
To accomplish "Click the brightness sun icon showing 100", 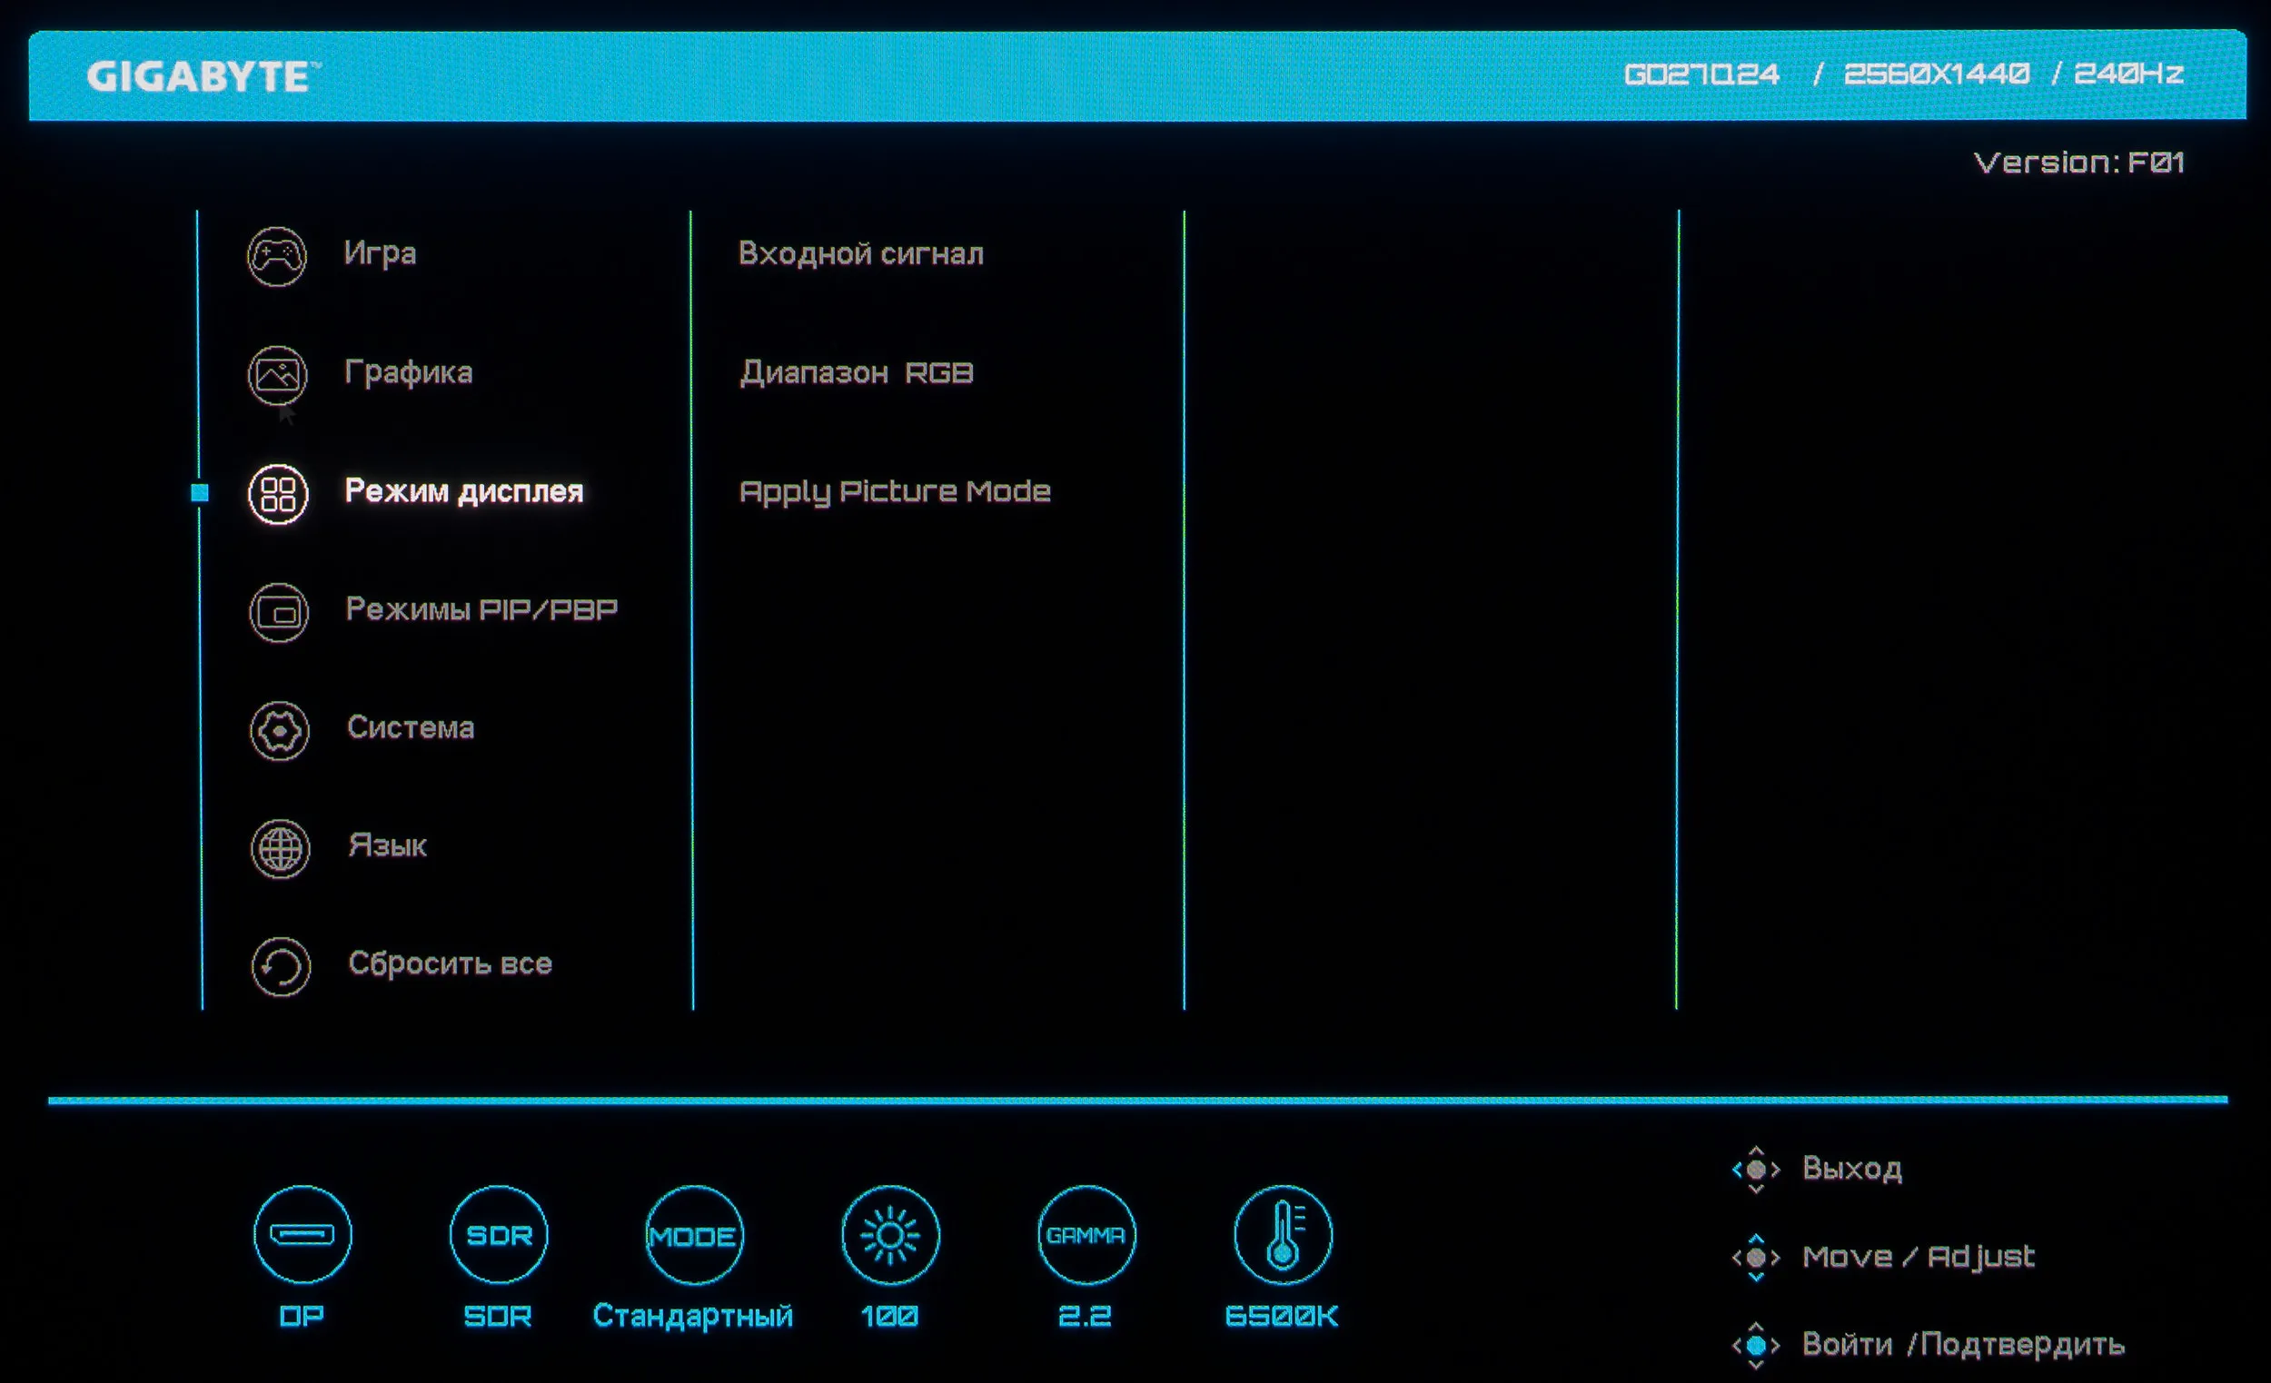I will [890, 1235].
